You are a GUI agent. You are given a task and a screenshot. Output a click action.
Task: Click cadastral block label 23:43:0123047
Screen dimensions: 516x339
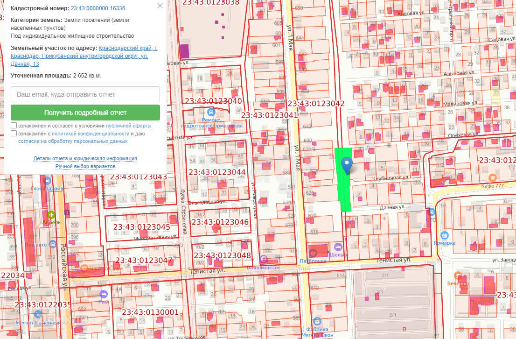[x=144, y=260]
